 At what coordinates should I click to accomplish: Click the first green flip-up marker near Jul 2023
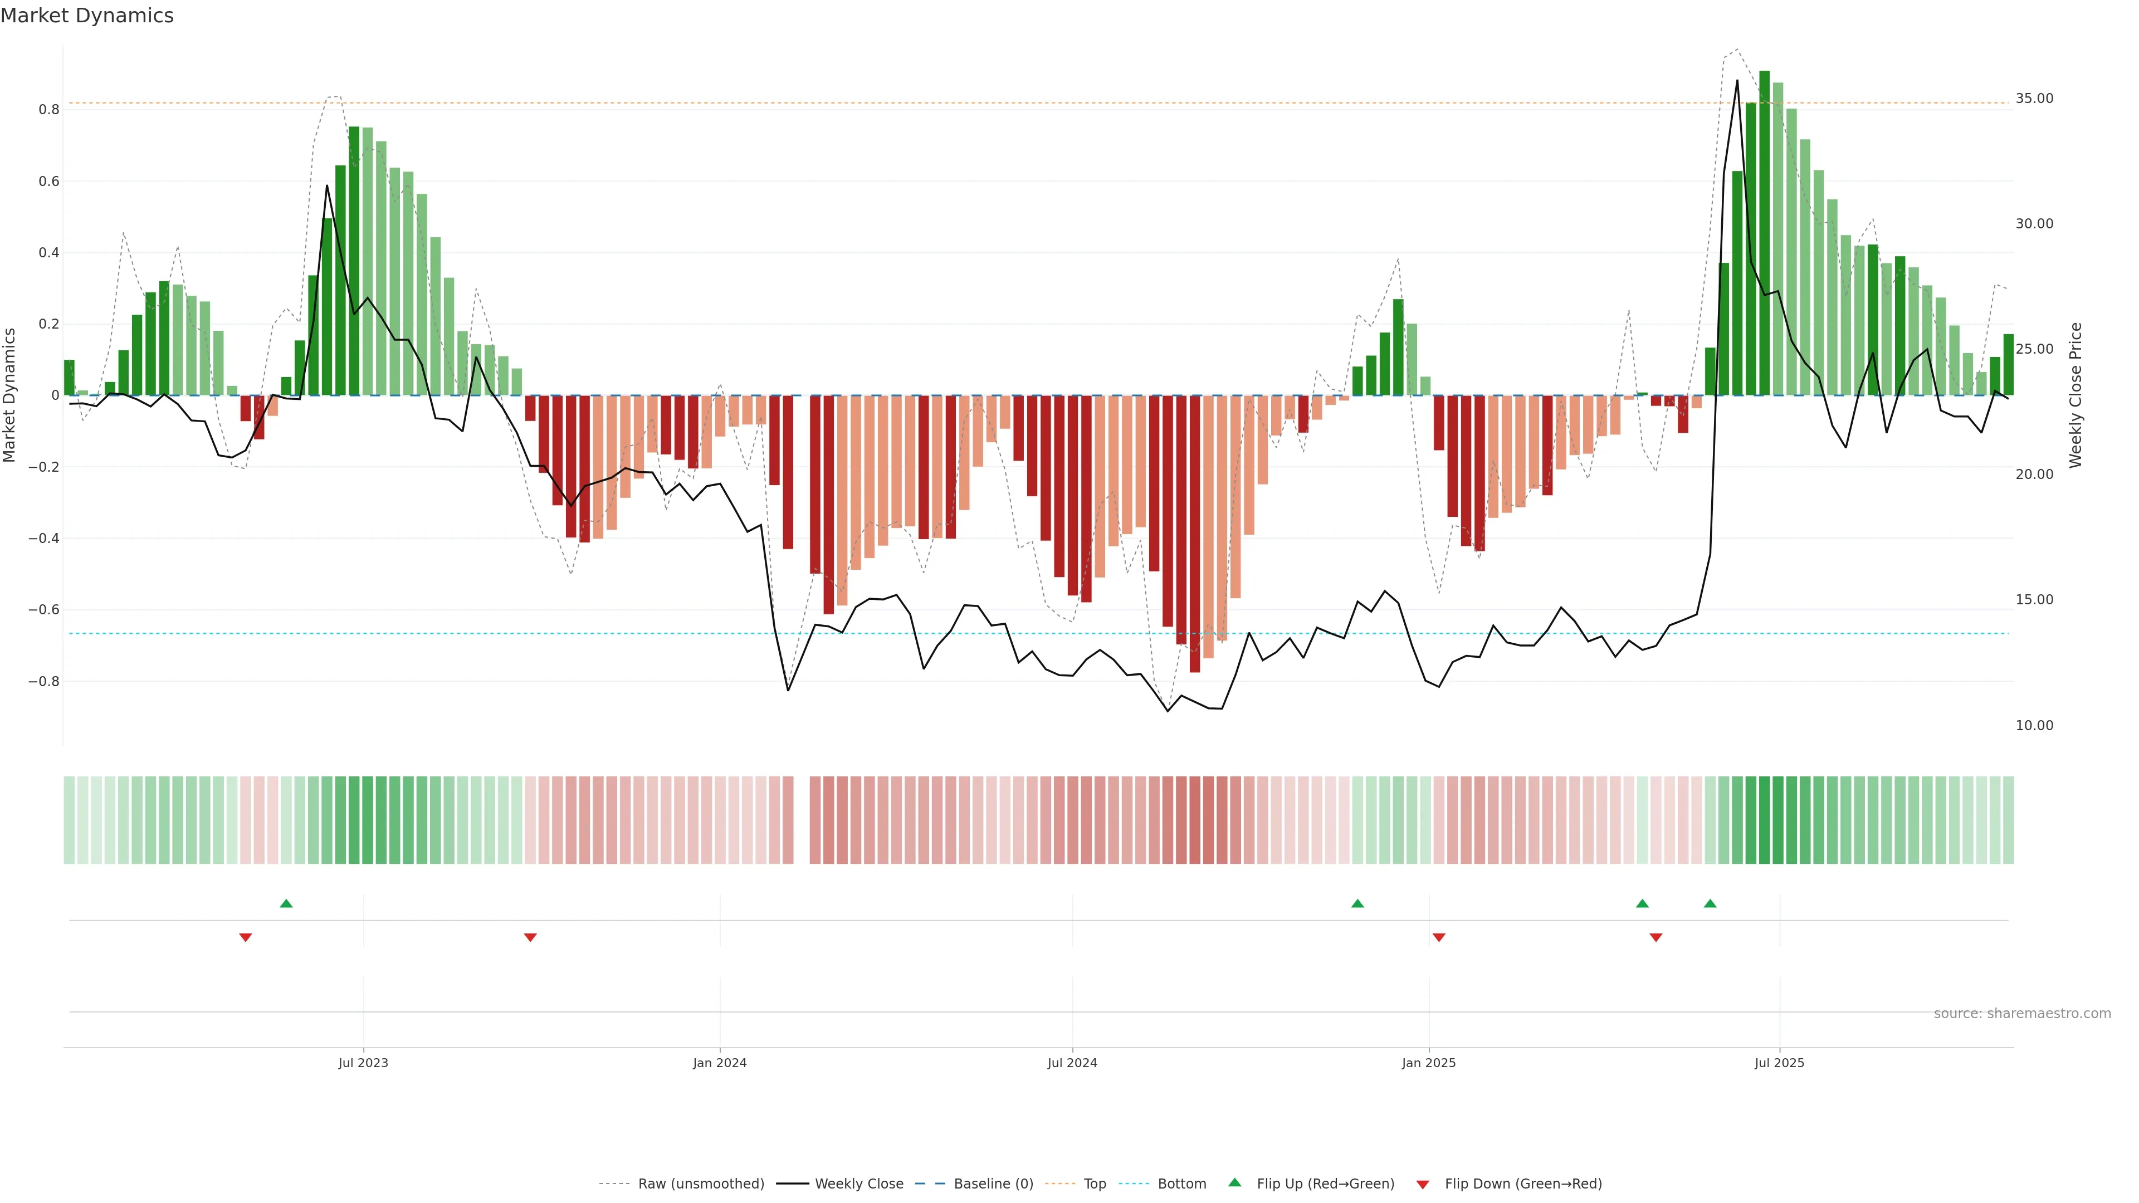pyautogui.click(x=286, y=903)
